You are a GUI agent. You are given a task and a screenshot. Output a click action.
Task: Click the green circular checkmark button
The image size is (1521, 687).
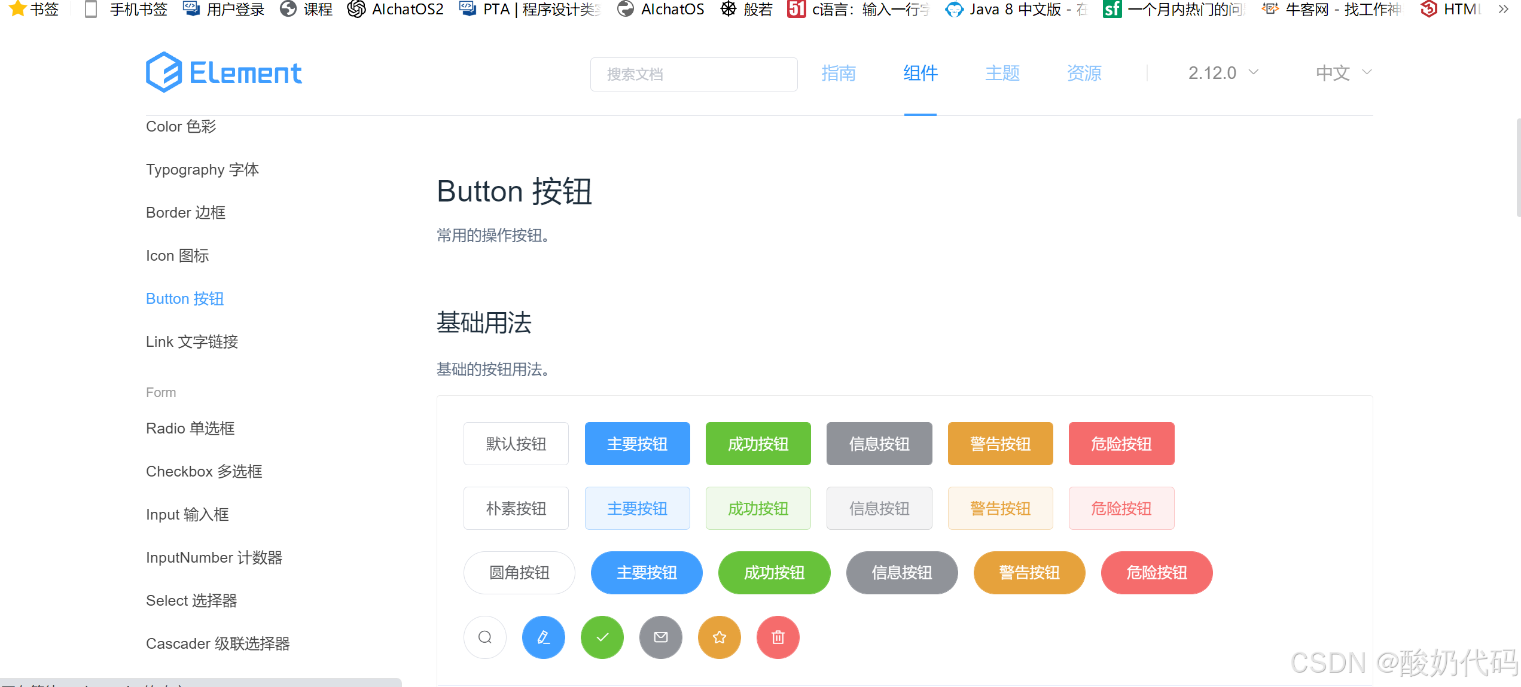click(x=602, y=637)
